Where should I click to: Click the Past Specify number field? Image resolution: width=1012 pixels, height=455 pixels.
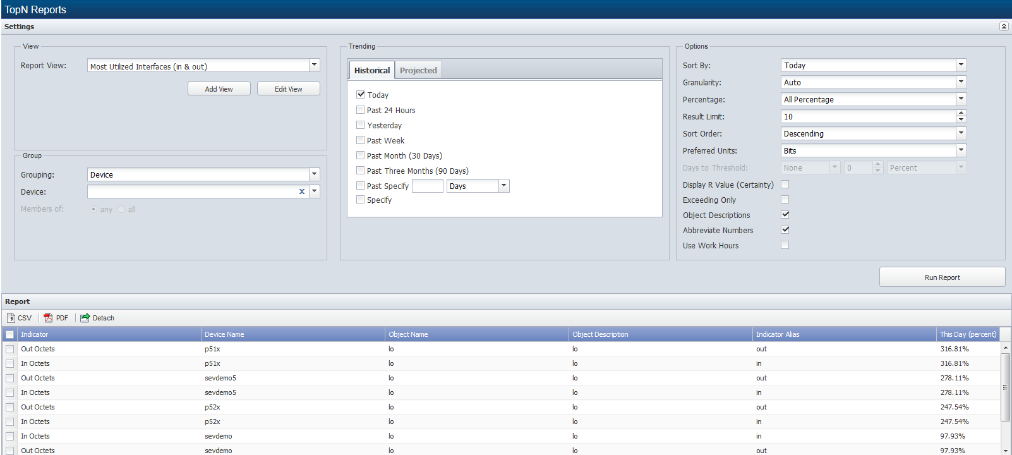(x=428, y=186)
